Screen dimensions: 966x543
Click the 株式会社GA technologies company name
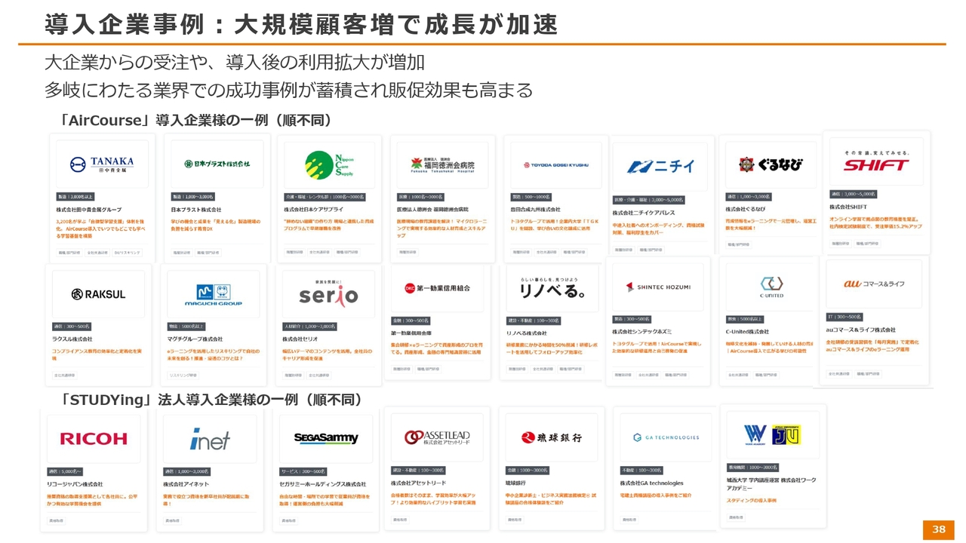652,483
